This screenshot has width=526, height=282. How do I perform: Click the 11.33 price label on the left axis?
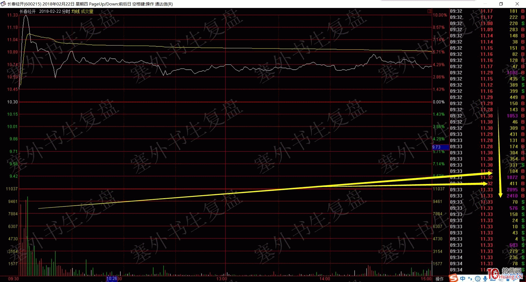[x=12, y=15]
